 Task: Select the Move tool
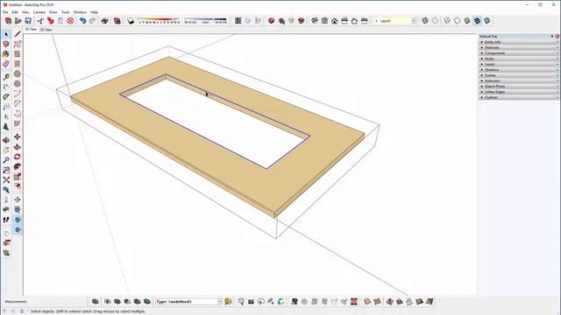[x=18, y=137]
